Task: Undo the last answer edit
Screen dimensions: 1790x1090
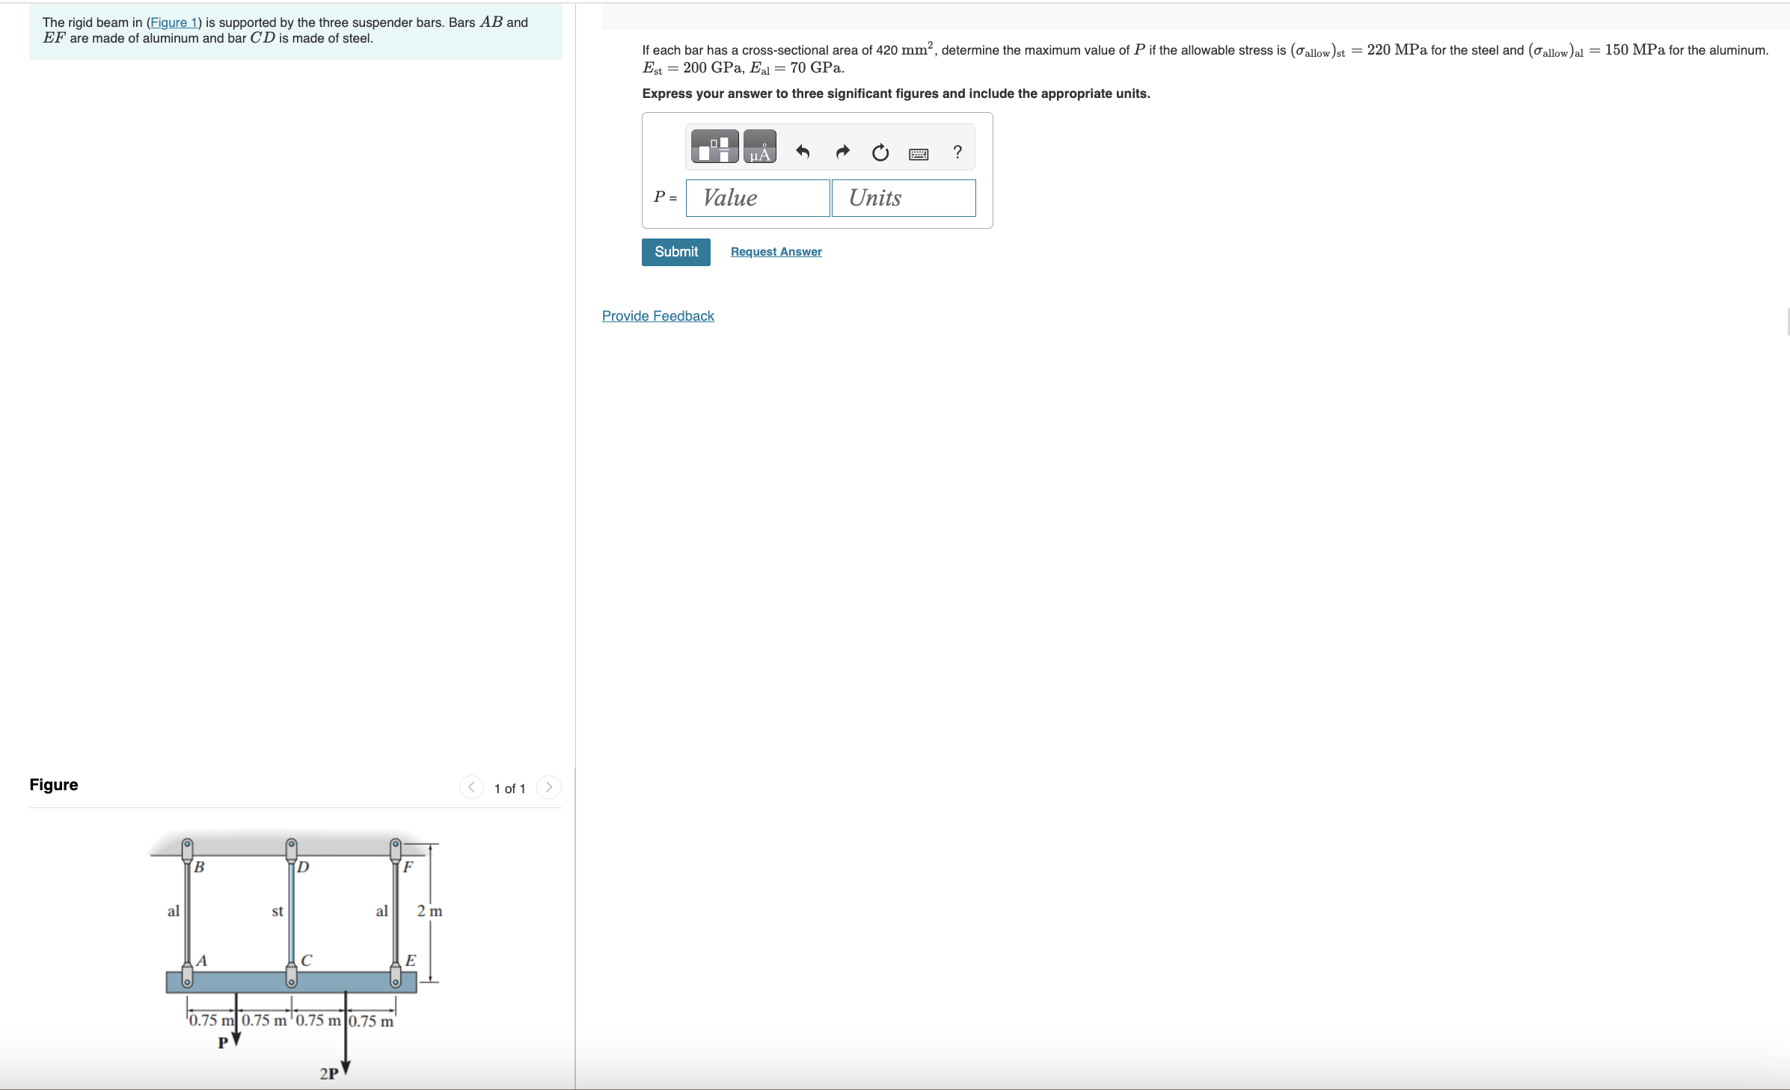Action: point(803,153)
